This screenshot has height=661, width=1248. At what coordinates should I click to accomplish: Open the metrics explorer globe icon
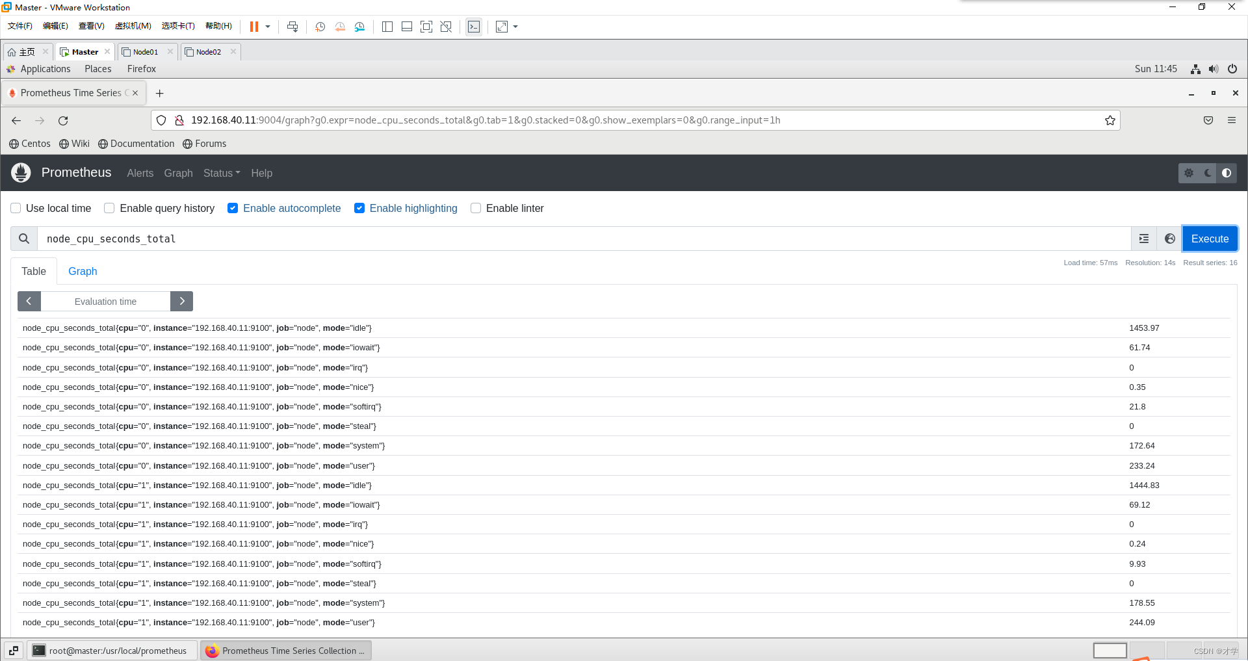click(1170, 239)
